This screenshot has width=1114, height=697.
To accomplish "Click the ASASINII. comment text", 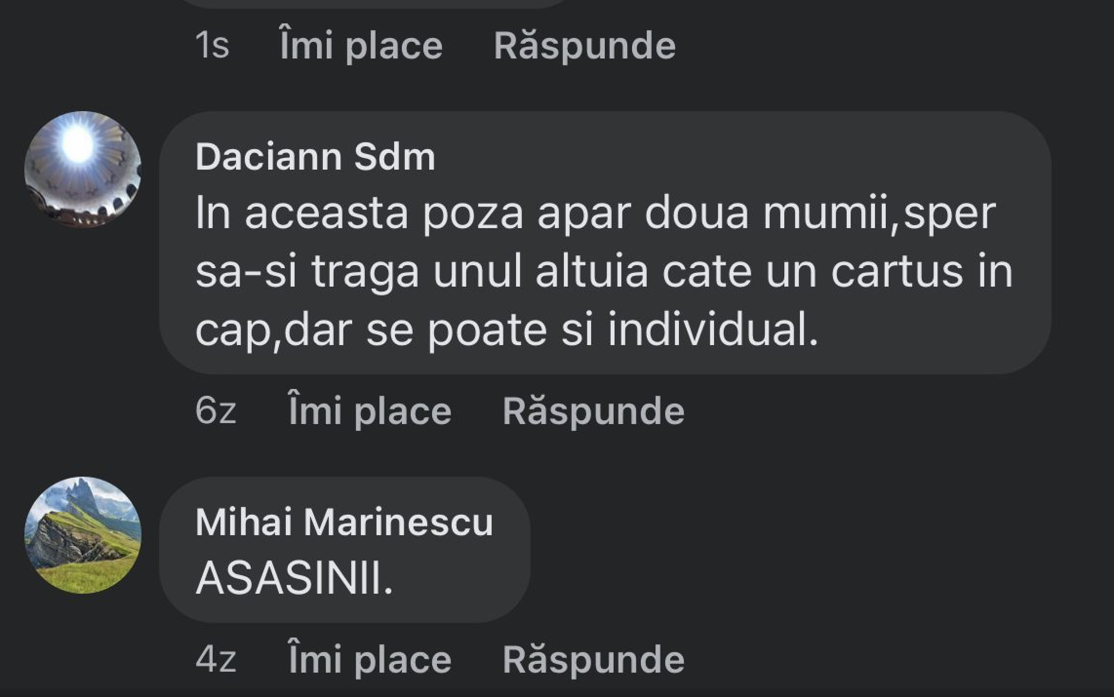I will [294, 579].
